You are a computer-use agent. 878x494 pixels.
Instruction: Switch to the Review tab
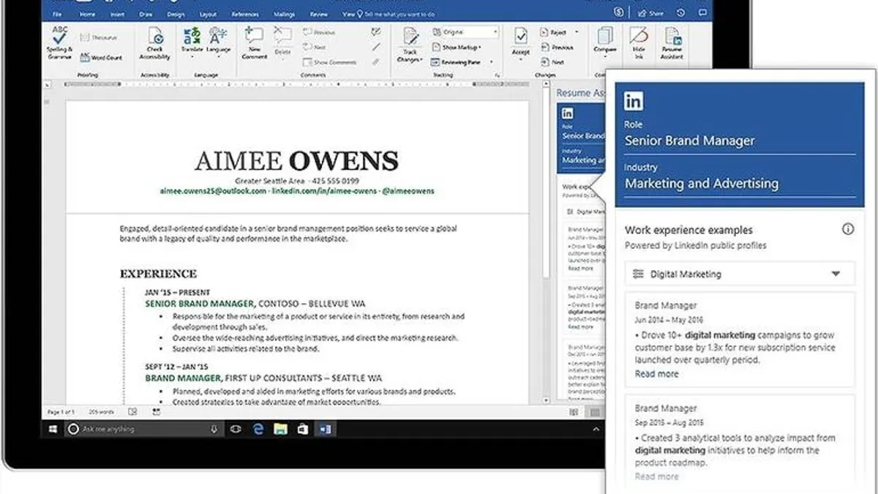click(x=318, y=14)
